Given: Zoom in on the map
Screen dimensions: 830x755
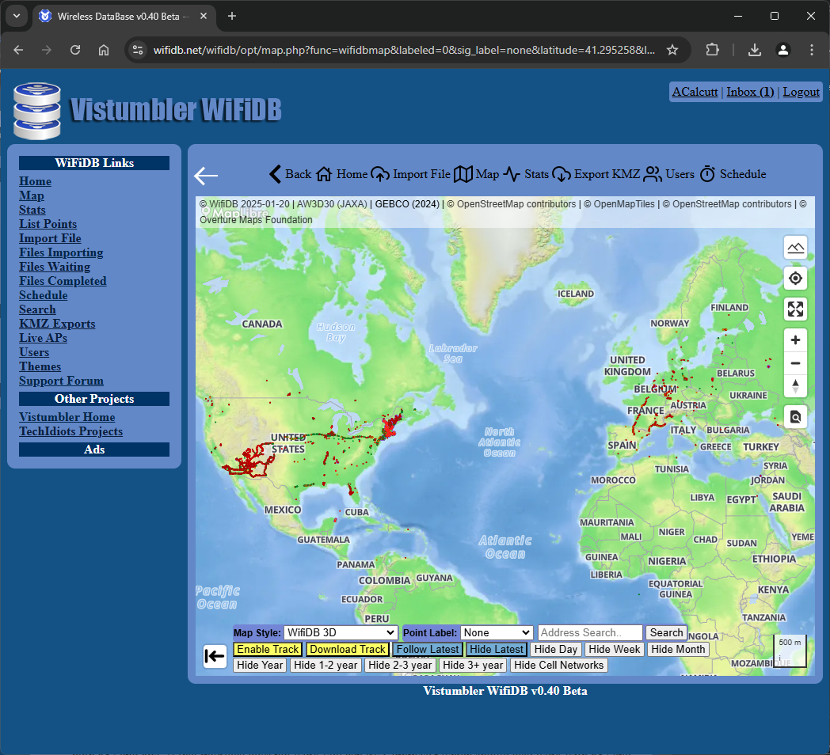Looking at the screenshot, I should [x=795, y=340].
